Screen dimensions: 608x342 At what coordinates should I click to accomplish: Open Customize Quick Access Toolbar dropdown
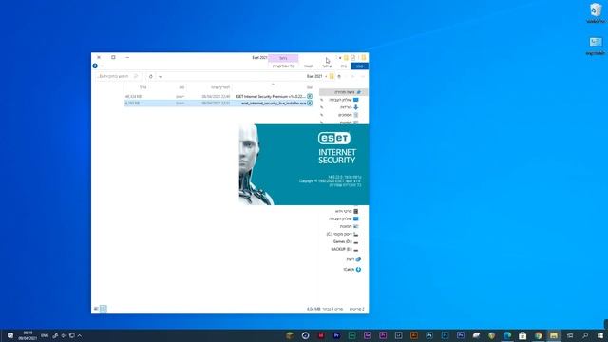340,57
